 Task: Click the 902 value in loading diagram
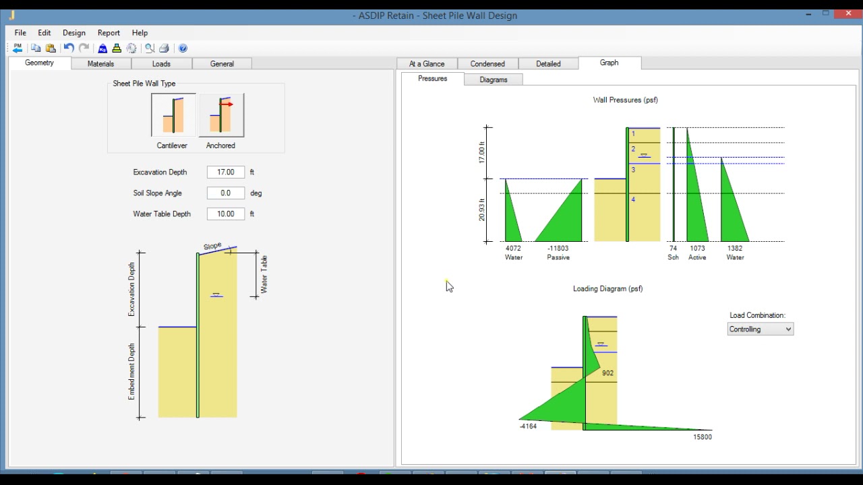pos(607,373)
